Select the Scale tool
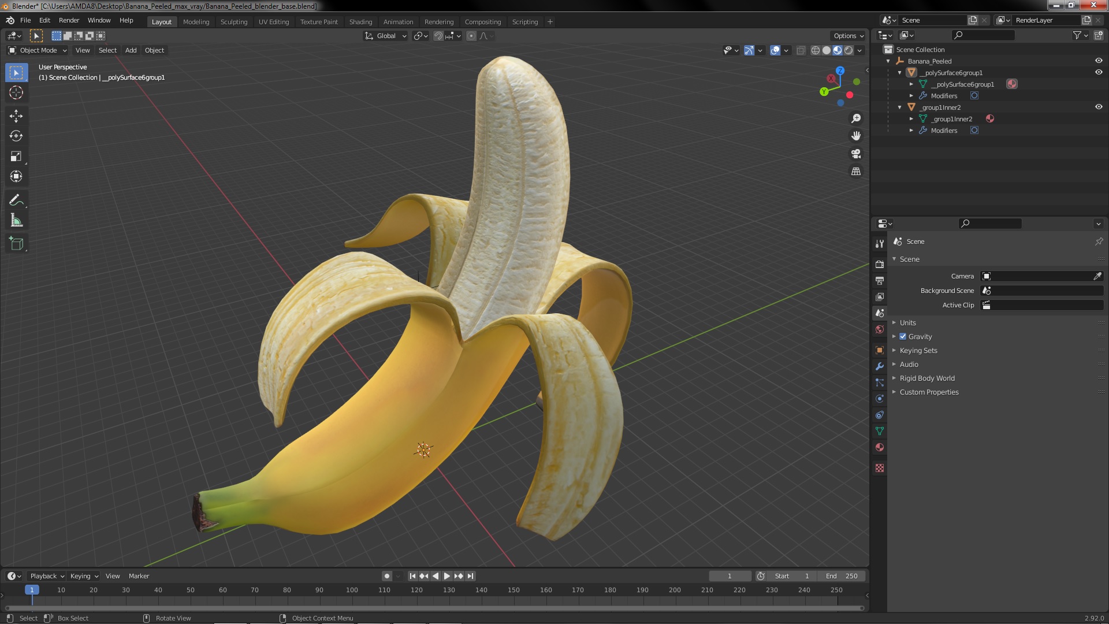The width and height of the screenshot is (1109, 624). [x=16, y=156]
